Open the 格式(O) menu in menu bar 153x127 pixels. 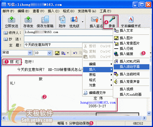click(69, 11)
